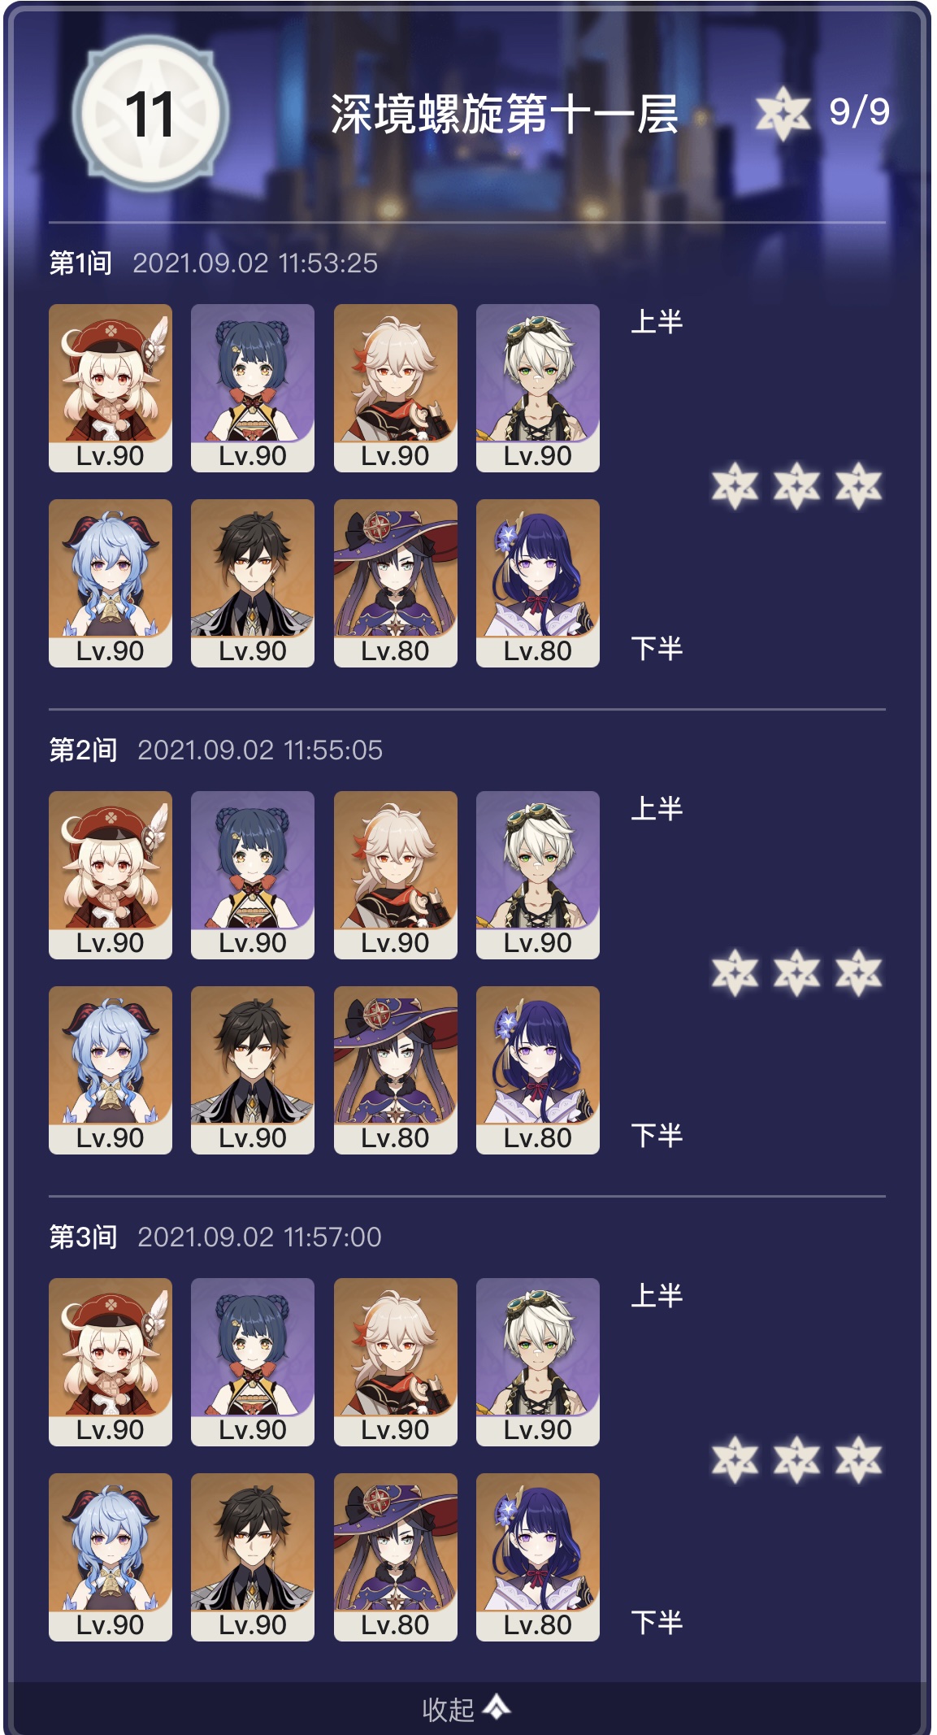Click the first star of chamber 1 rating
Viewport: 937px width, 1735px height.
point(735,486)
